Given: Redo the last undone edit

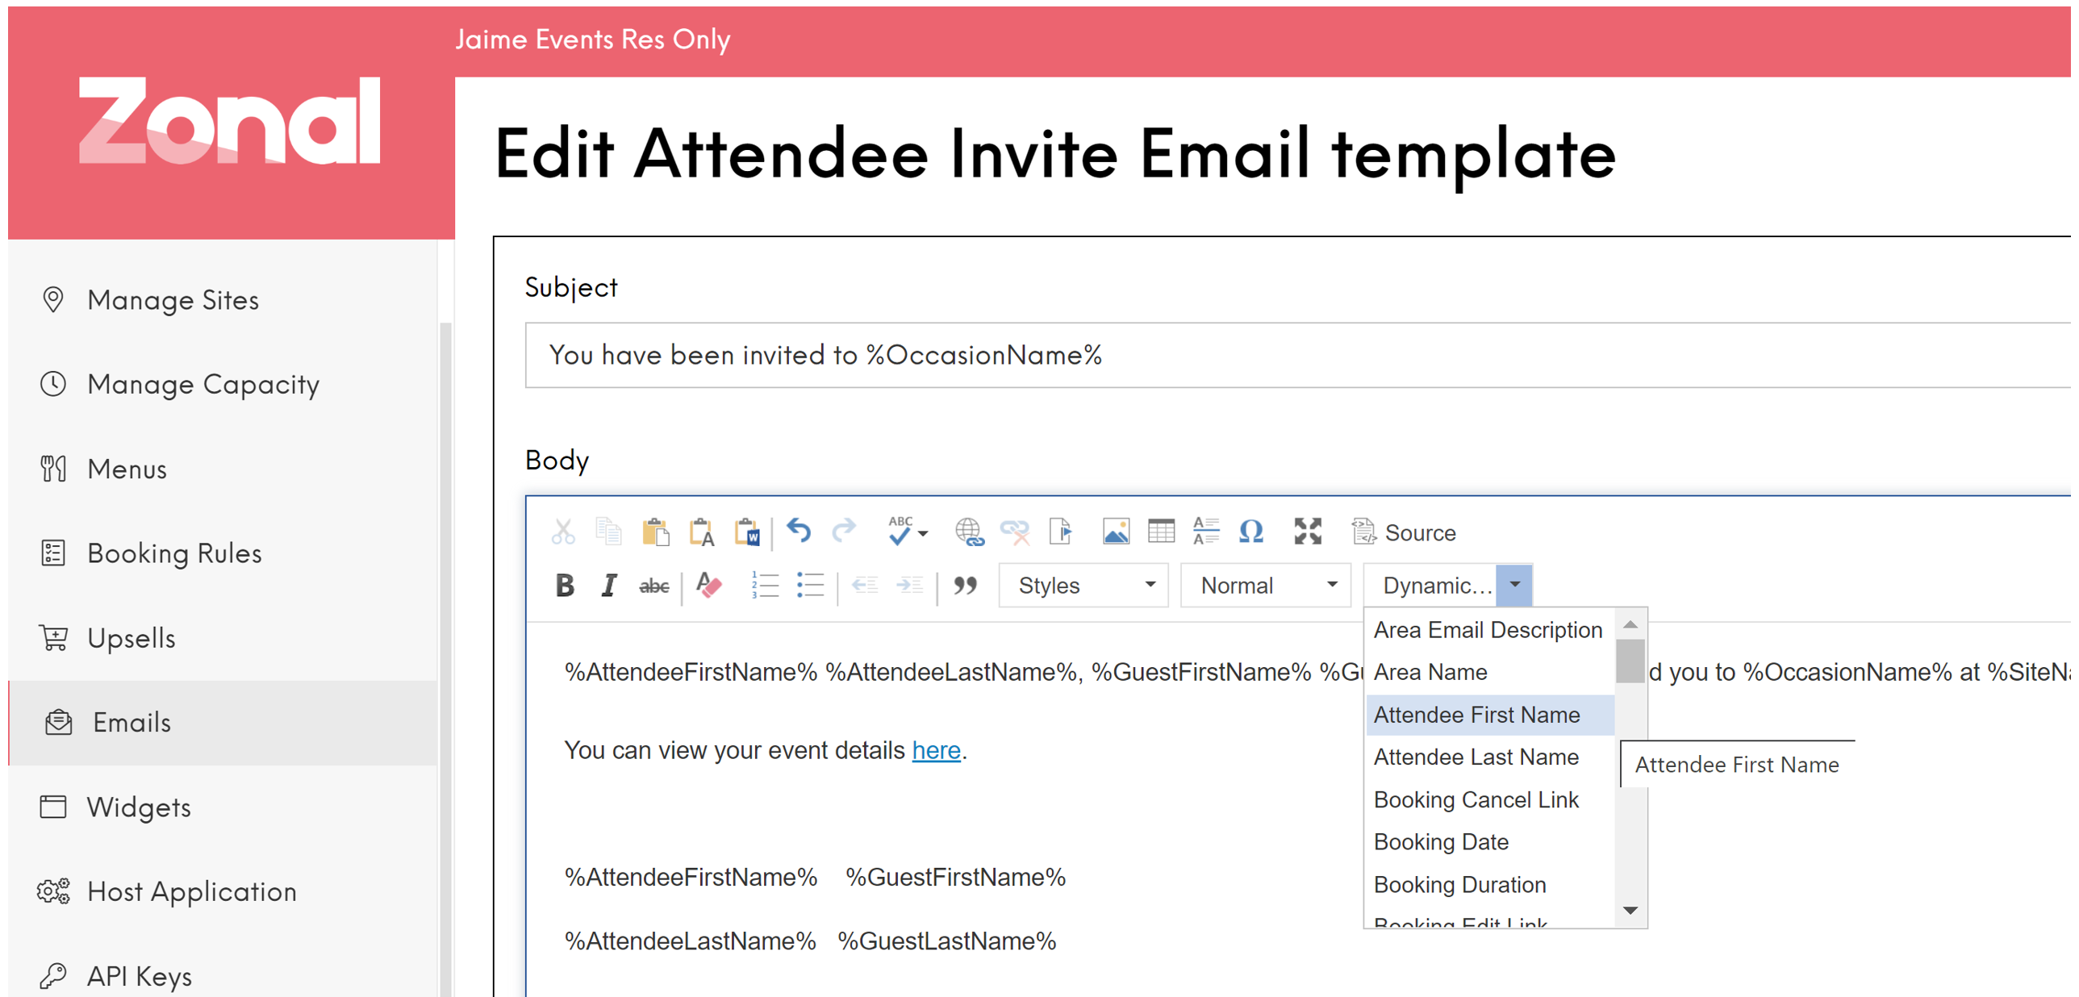Looking at the screenshot, I should [844, 531].
